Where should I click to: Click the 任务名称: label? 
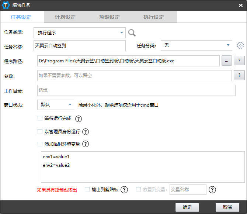coord(14,47)
